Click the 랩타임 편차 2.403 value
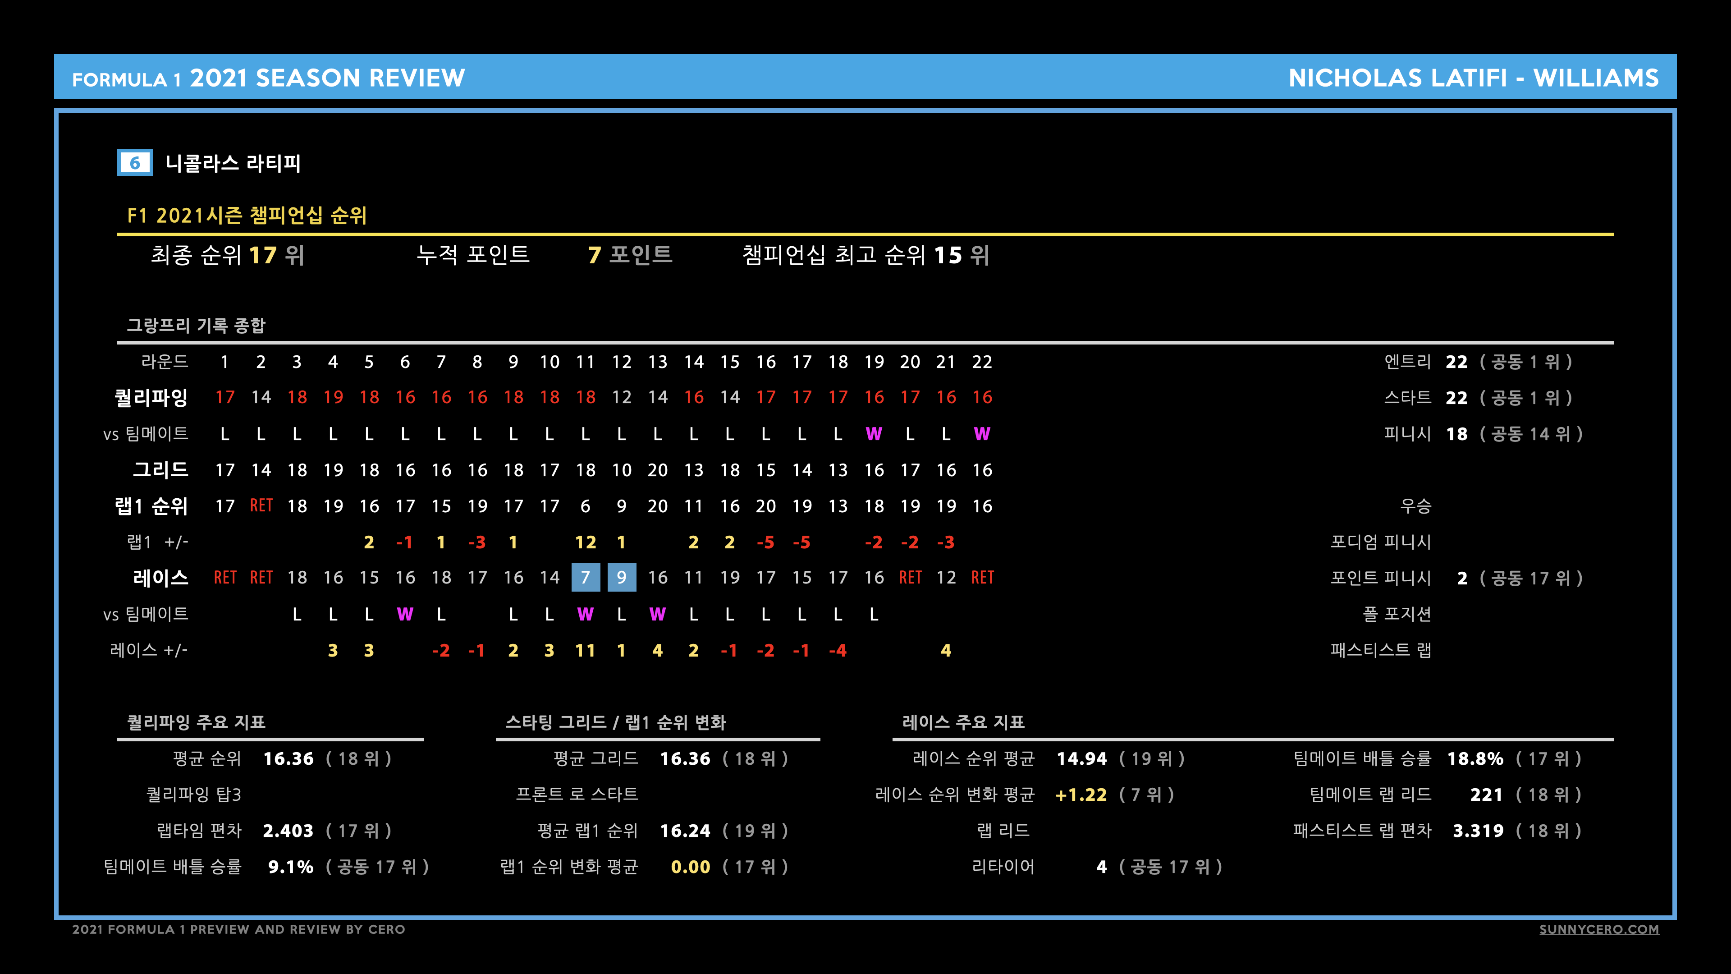 pos(288,830)
